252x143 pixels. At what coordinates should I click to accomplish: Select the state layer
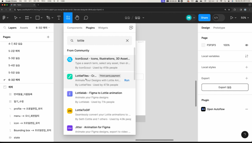17,138
